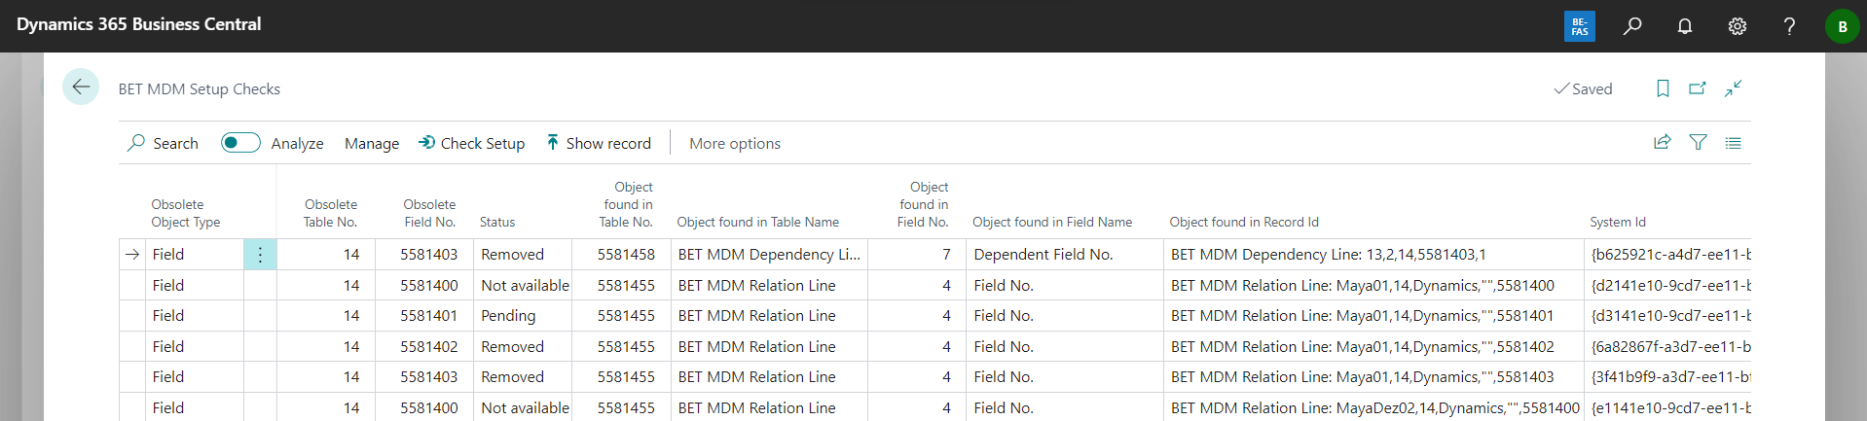Click the BET MDM Setup Checks page title

pos(200,88)
